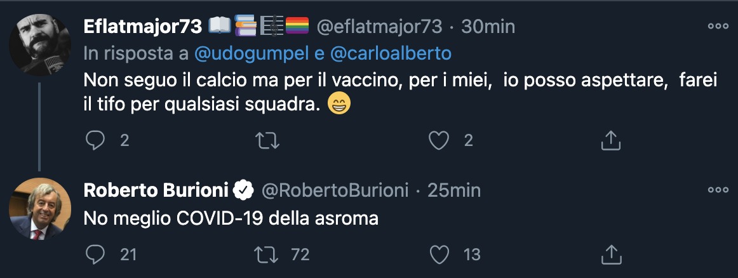
Task: Open the 30min timestamp of the first tweet
Action: click(487, 27)
